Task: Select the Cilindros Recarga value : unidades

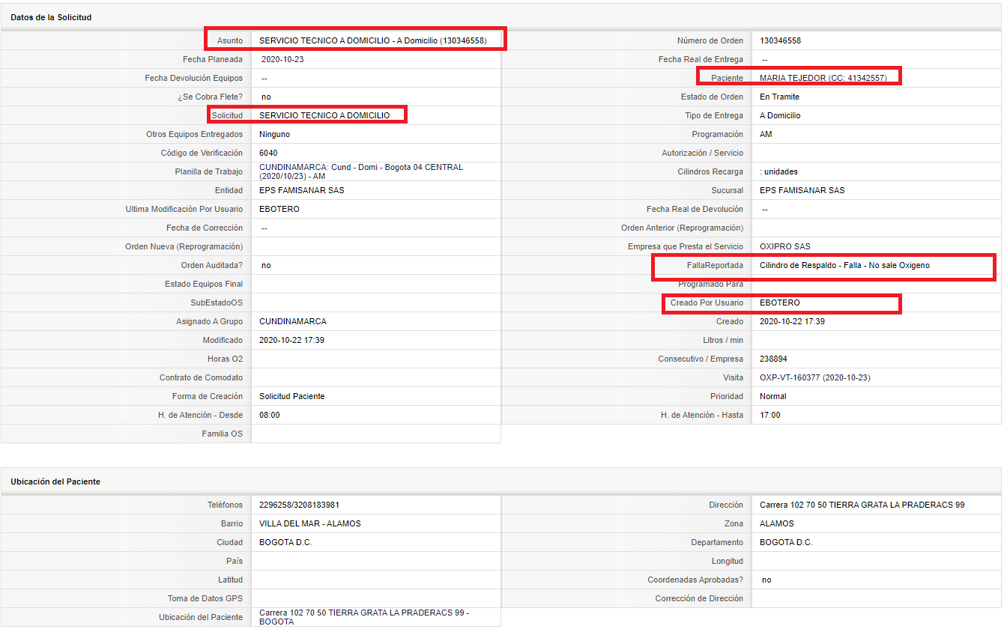Action: click(778, 171)
